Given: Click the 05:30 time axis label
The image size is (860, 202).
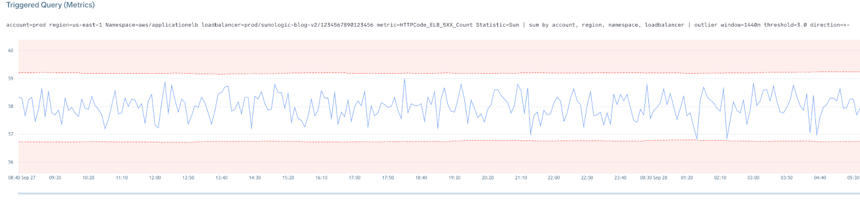Looking at the screenshot, I should coord(853,178).
